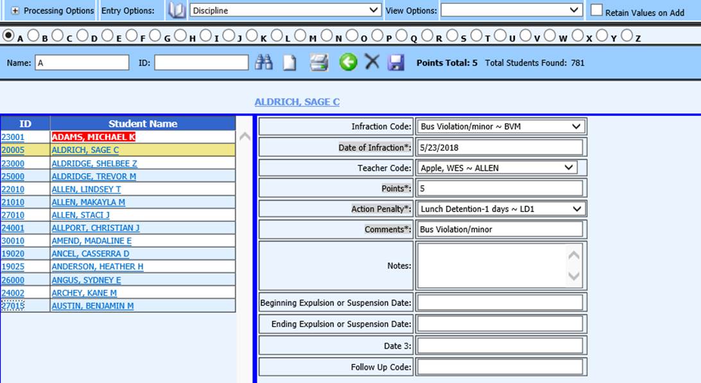
Task: Open the View Options dropdown
Action: coord(511,10)
